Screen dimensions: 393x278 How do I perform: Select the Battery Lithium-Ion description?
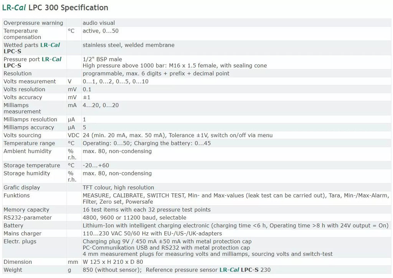(x=236, y=226)
